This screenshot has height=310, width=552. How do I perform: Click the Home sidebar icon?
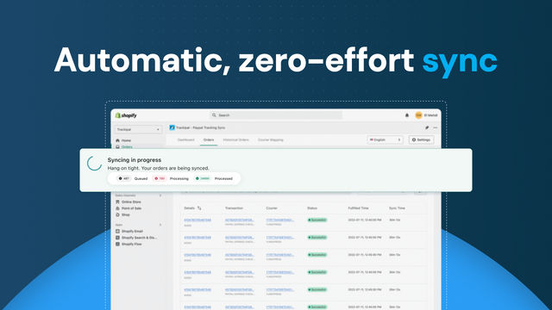(x=117, y=140)
